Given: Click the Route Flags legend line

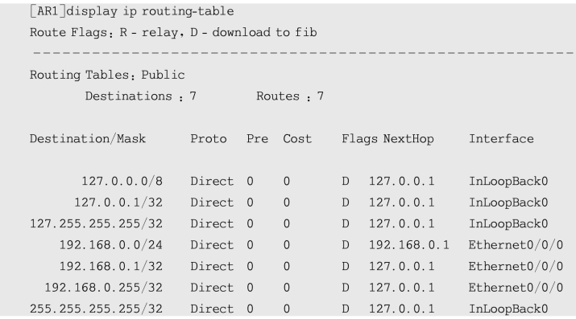Looking at the screenshot, I should point(173,33).
